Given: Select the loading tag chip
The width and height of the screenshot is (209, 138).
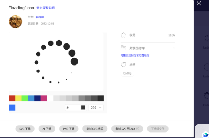Looking at the screenshot, I should pos(127,73).
